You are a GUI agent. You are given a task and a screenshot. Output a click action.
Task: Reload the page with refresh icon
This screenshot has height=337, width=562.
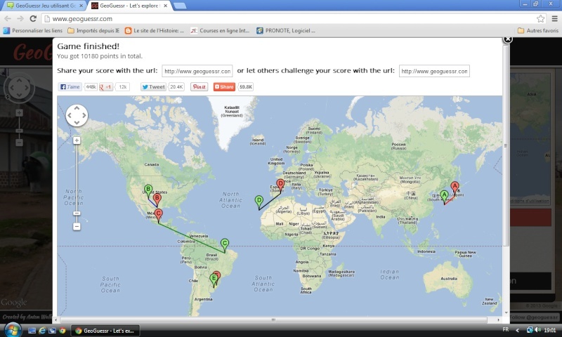pyautogui.click(x=33, y=19)
